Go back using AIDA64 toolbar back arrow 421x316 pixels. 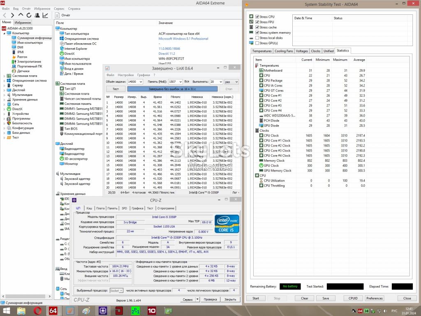pyautogui.click(x=5, y=15)
